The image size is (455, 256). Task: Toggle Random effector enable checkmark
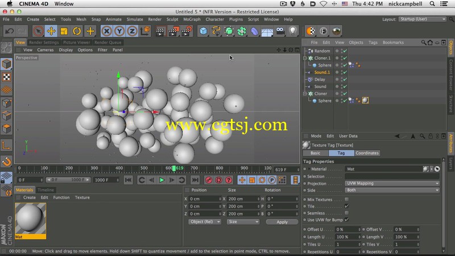(345, 51)
